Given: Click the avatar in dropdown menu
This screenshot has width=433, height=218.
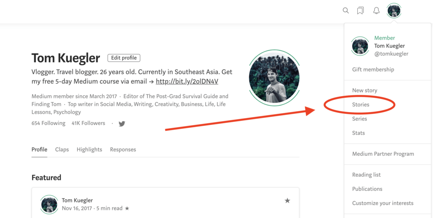Looking at the screenshot, I should pos(360,46).
